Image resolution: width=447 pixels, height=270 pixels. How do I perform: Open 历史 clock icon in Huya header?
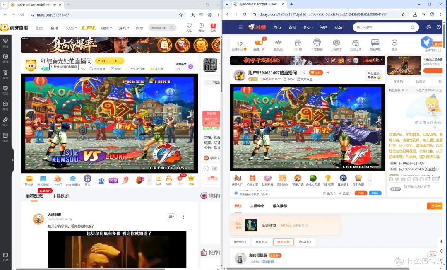(201, 27)
